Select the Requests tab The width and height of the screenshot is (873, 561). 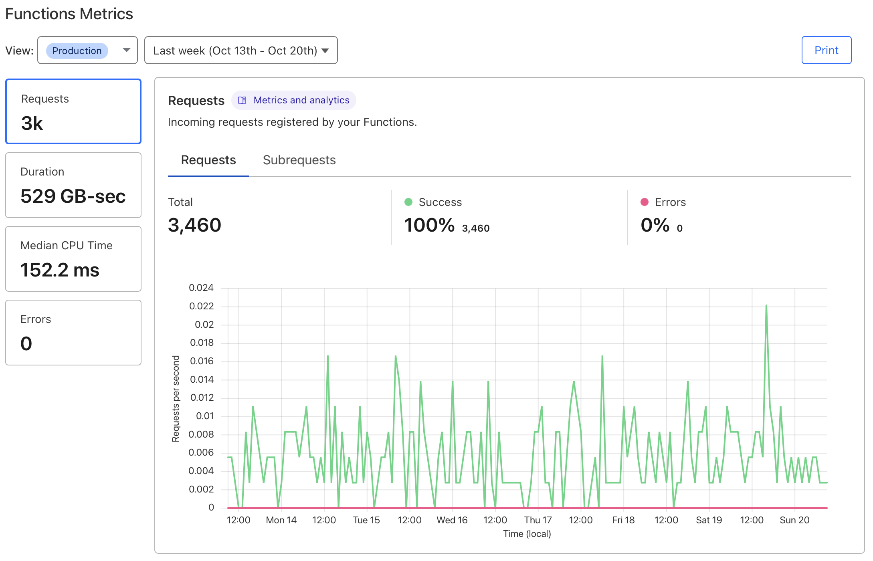coord(208,160)
